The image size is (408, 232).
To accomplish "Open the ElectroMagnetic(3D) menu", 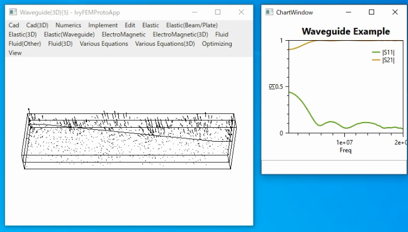I will [x=180, y=35].
